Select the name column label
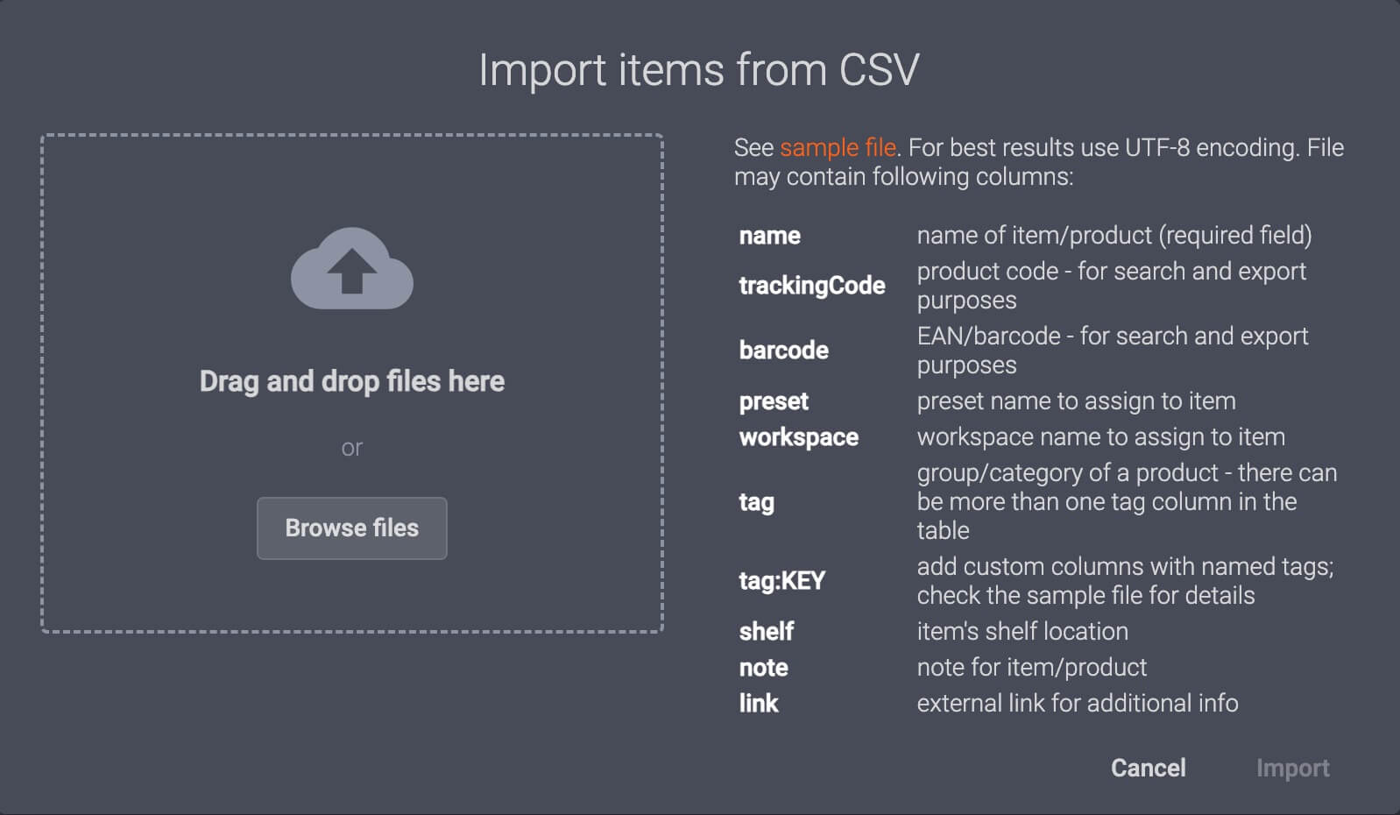 click(x=768, y=235)
